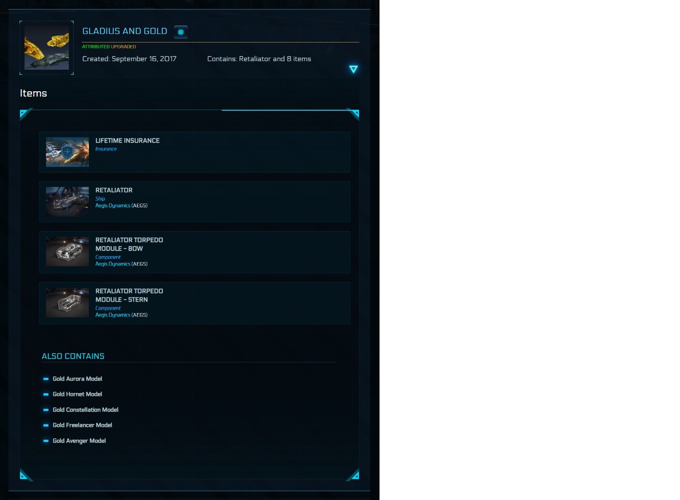The width and height of the screenshot is (680, 500).
Task: Select the Gold Constellation Model entry
Action: tap(85, 410)
